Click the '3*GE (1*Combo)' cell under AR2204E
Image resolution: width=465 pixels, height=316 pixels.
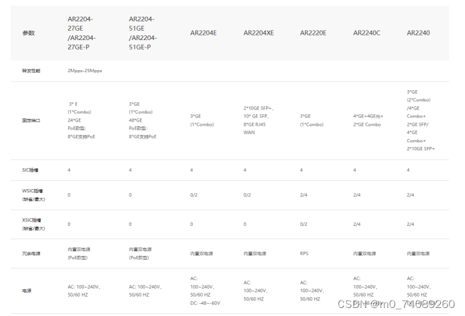[202, 120]
